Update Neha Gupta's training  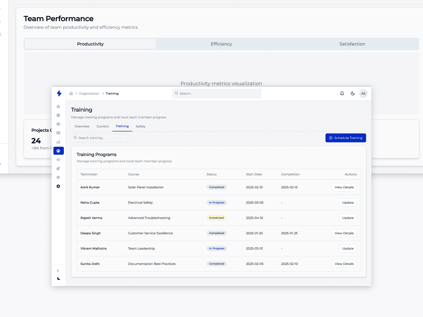pyautogui.click(x=348, y=203)
